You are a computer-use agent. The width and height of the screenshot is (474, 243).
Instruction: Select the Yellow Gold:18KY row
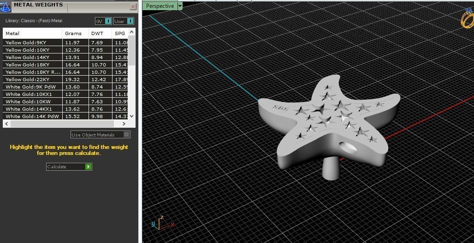click(65, 65)
